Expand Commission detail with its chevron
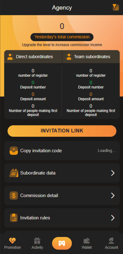The width and height of the screenshot is (123, 254). 113,196
